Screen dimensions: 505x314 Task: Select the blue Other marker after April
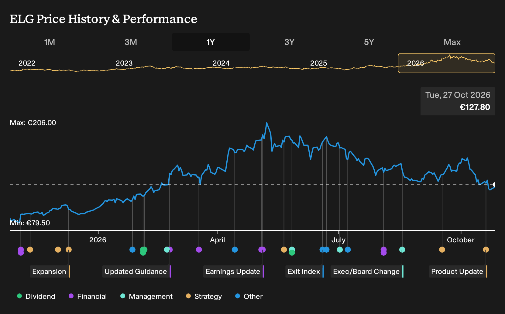(235, 250)
